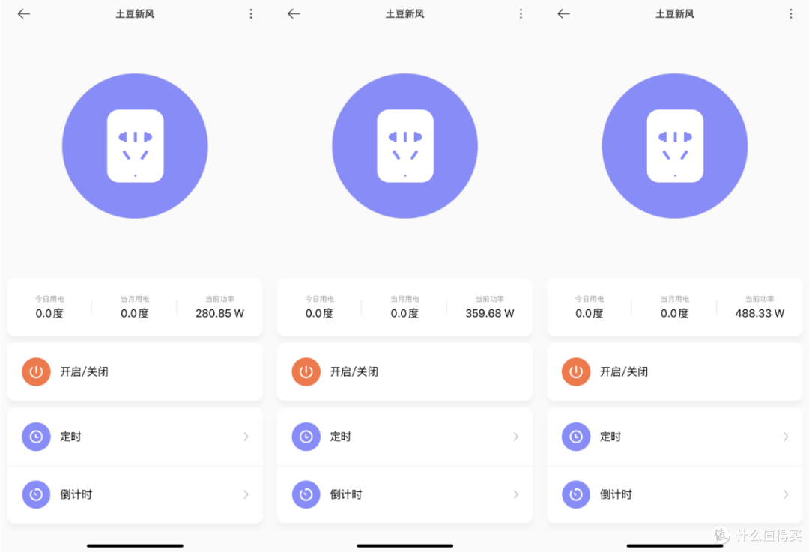
Task: Tap 倒计时 countdown icon in 359.68 W panel
Action: coord(306,495)
